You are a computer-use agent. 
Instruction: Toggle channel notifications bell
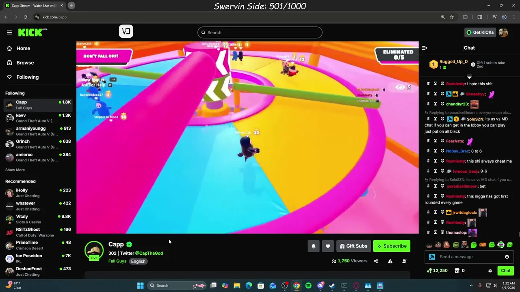[313, 246]
